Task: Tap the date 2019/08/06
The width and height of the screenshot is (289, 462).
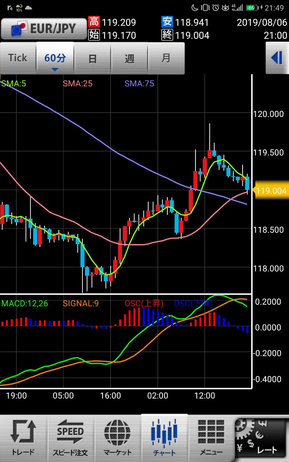Action: coord(262,22)
